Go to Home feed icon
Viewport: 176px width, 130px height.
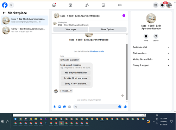click(x=54, y=5)
